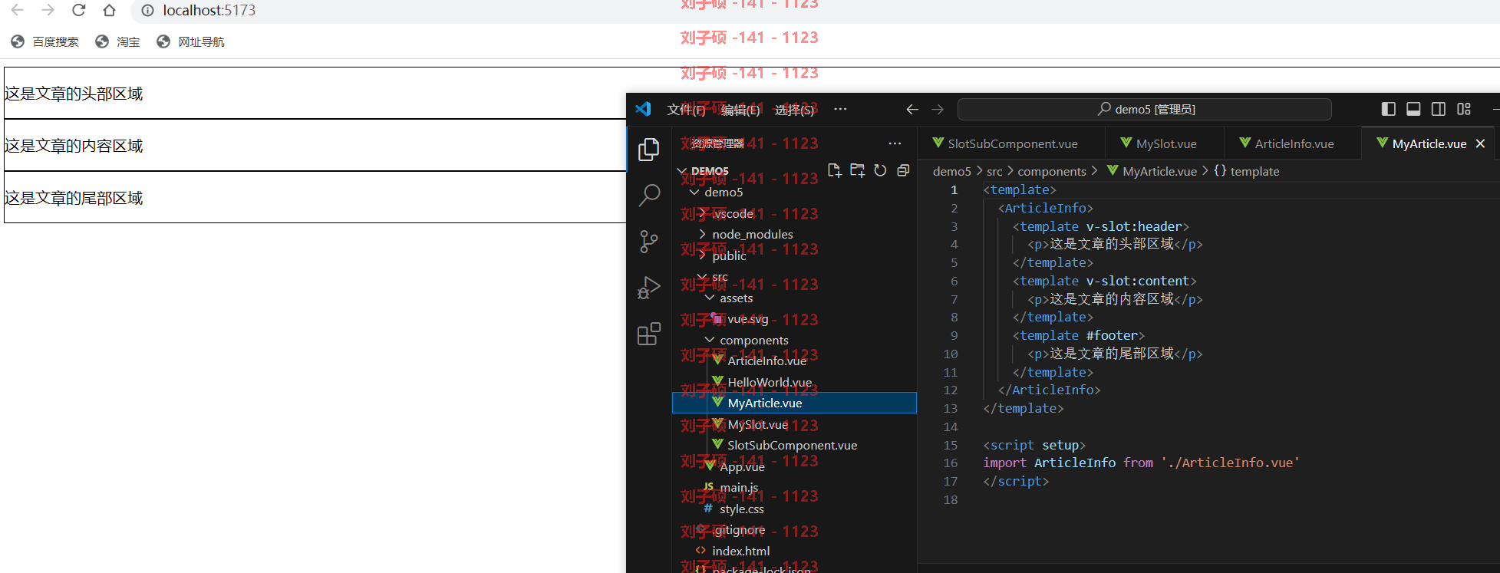The width and height of the screenshot is (1500, 573).
Task: Open the VS Code 编辑(E) menu
Action: click(740, 110)
